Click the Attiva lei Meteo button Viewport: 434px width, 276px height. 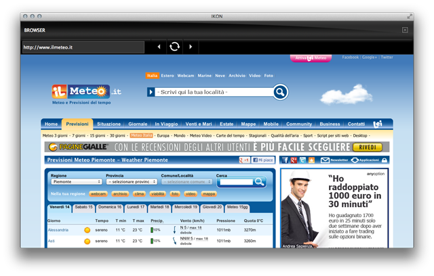pyautogui.click(x=311, y=58)
